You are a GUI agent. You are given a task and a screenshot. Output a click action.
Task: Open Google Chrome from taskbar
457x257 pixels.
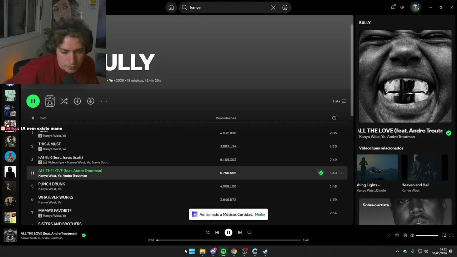234,251
